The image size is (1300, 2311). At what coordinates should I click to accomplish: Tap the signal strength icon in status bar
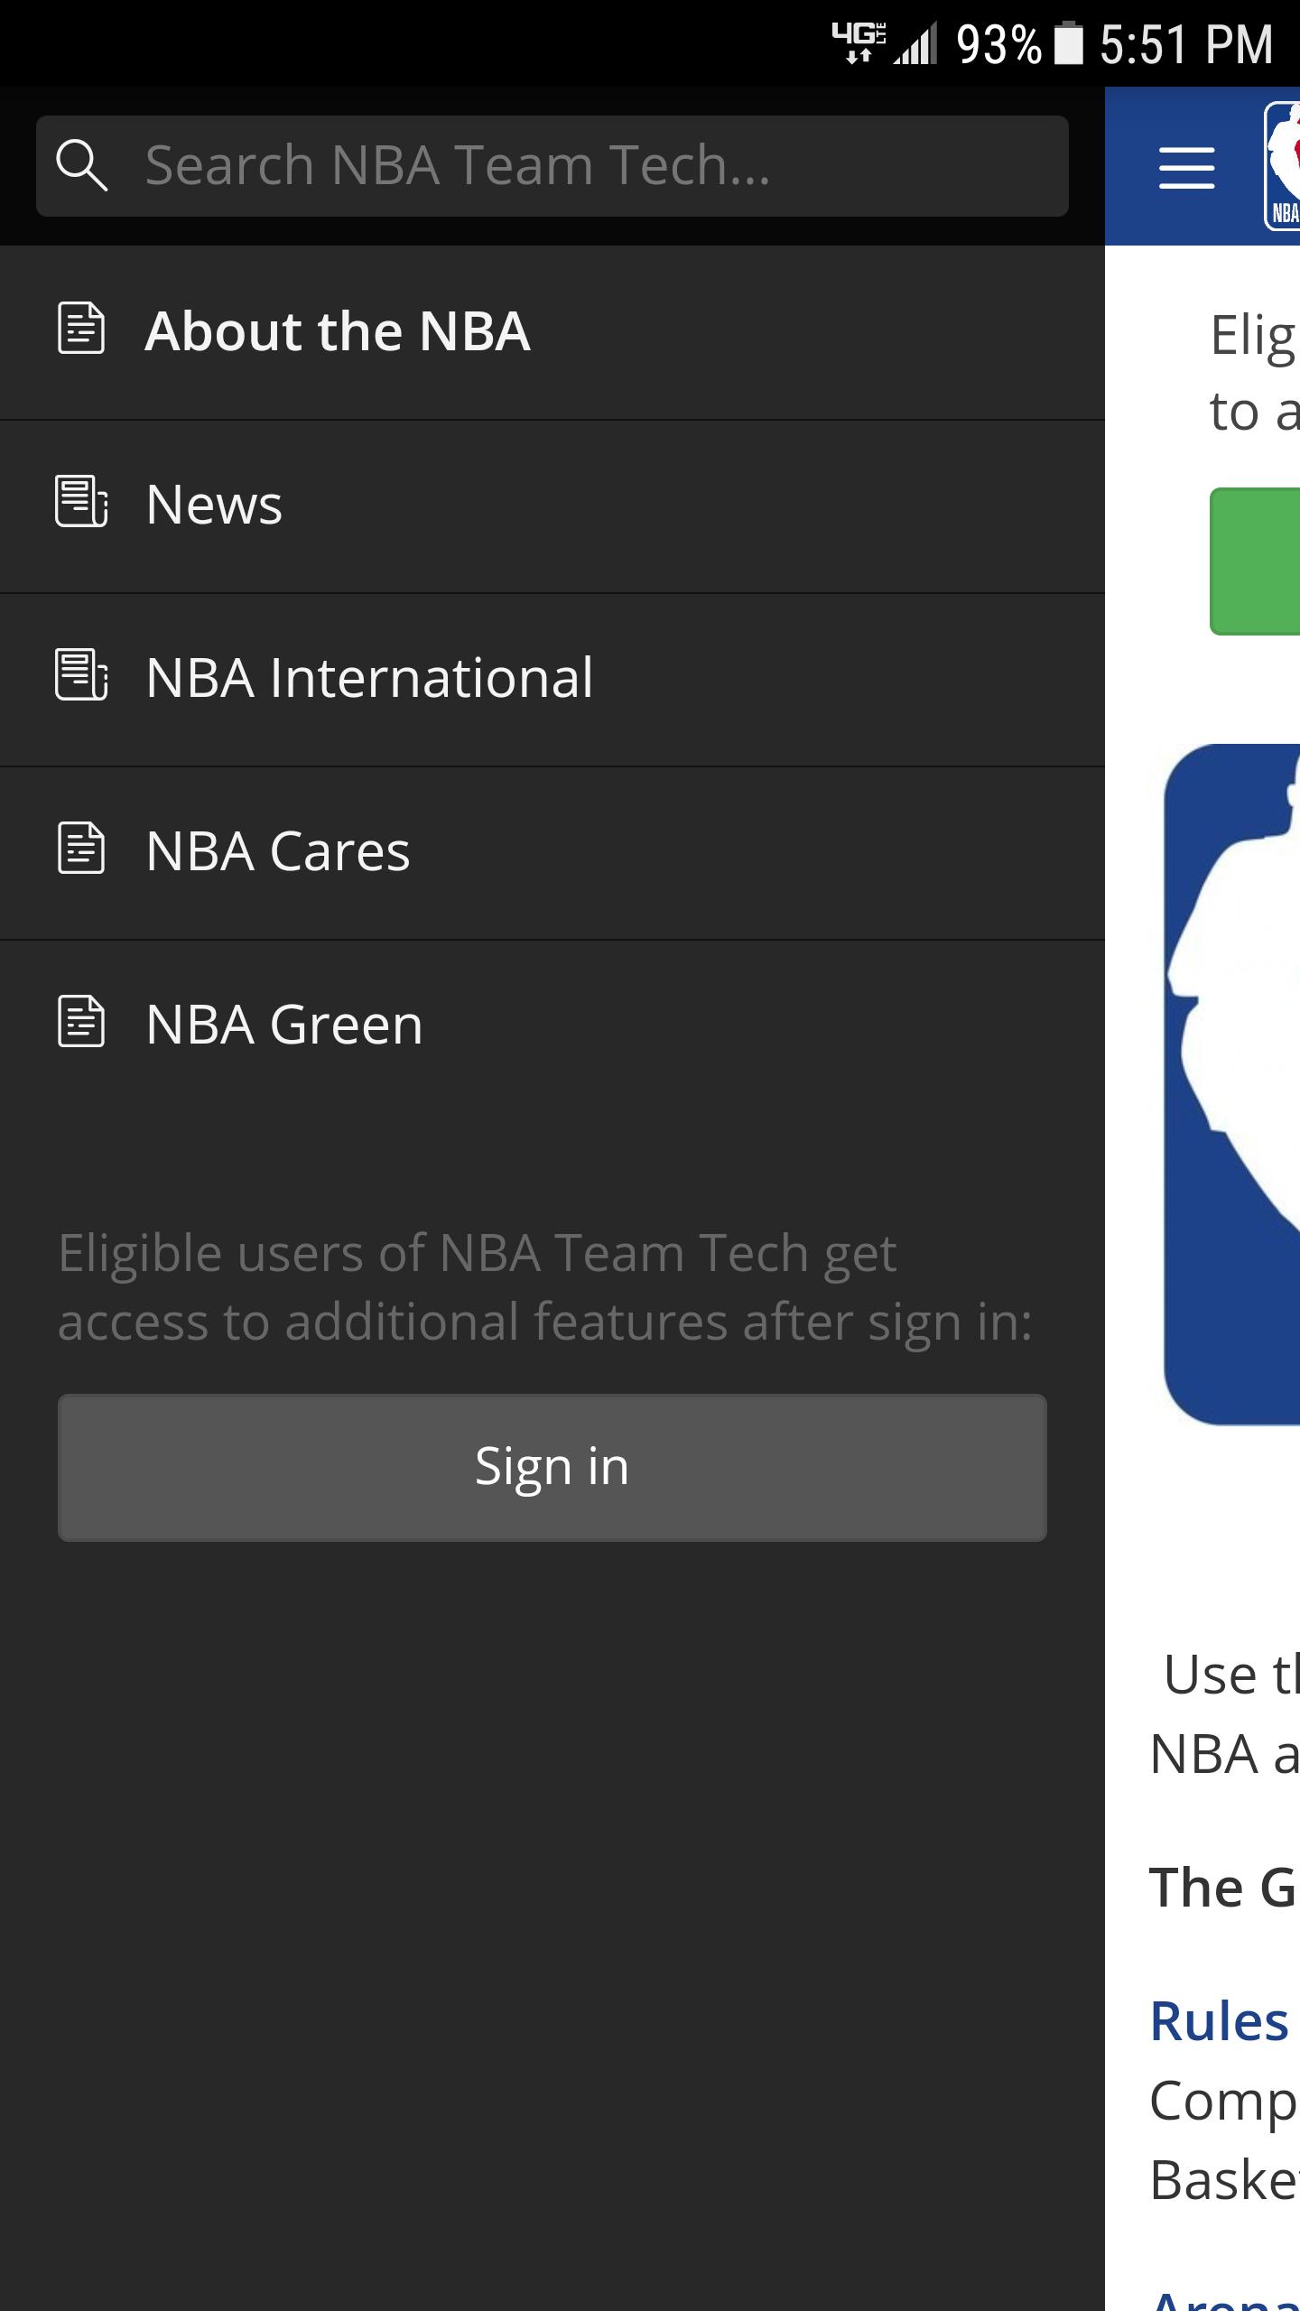[916, 44]
